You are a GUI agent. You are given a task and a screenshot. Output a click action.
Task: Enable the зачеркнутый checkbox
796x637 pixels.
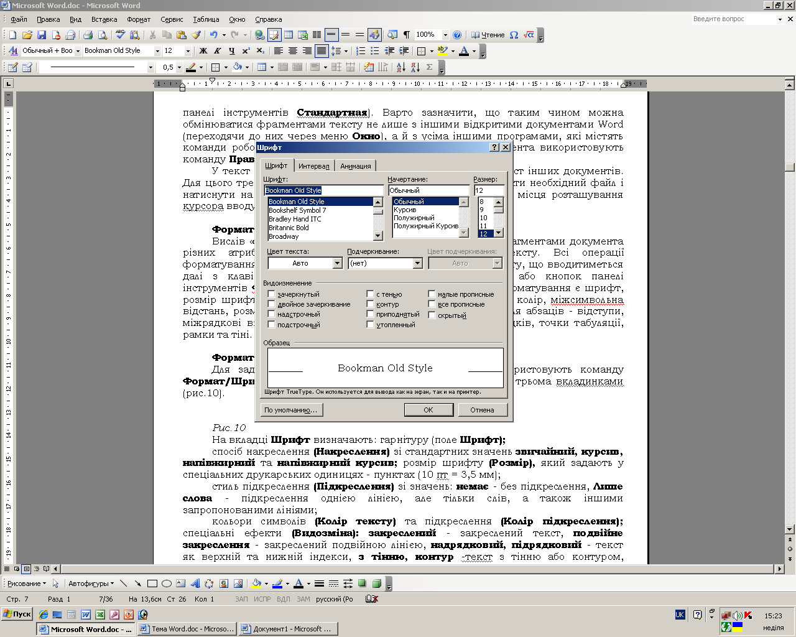pyautogui.click(x=271, y=294)
